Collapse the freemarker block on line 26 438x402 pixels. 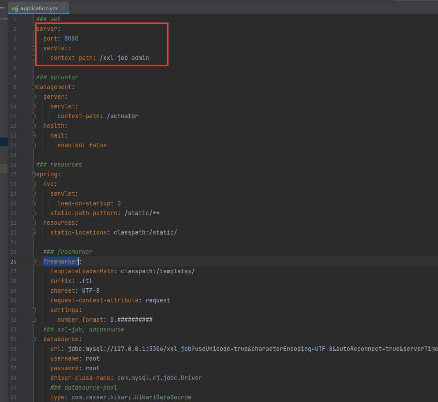click(x=34, y=261)
